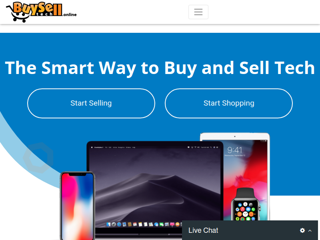This screenshot has height=240, width=320.
Task: Click the word "tech" inside the logo
Action: click(44, 14)
